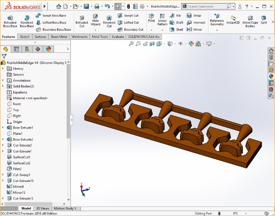The height and width of the screenshot is (216, 275).
Task: Open the DisplayManager tab icon
Action: [48, 49]
